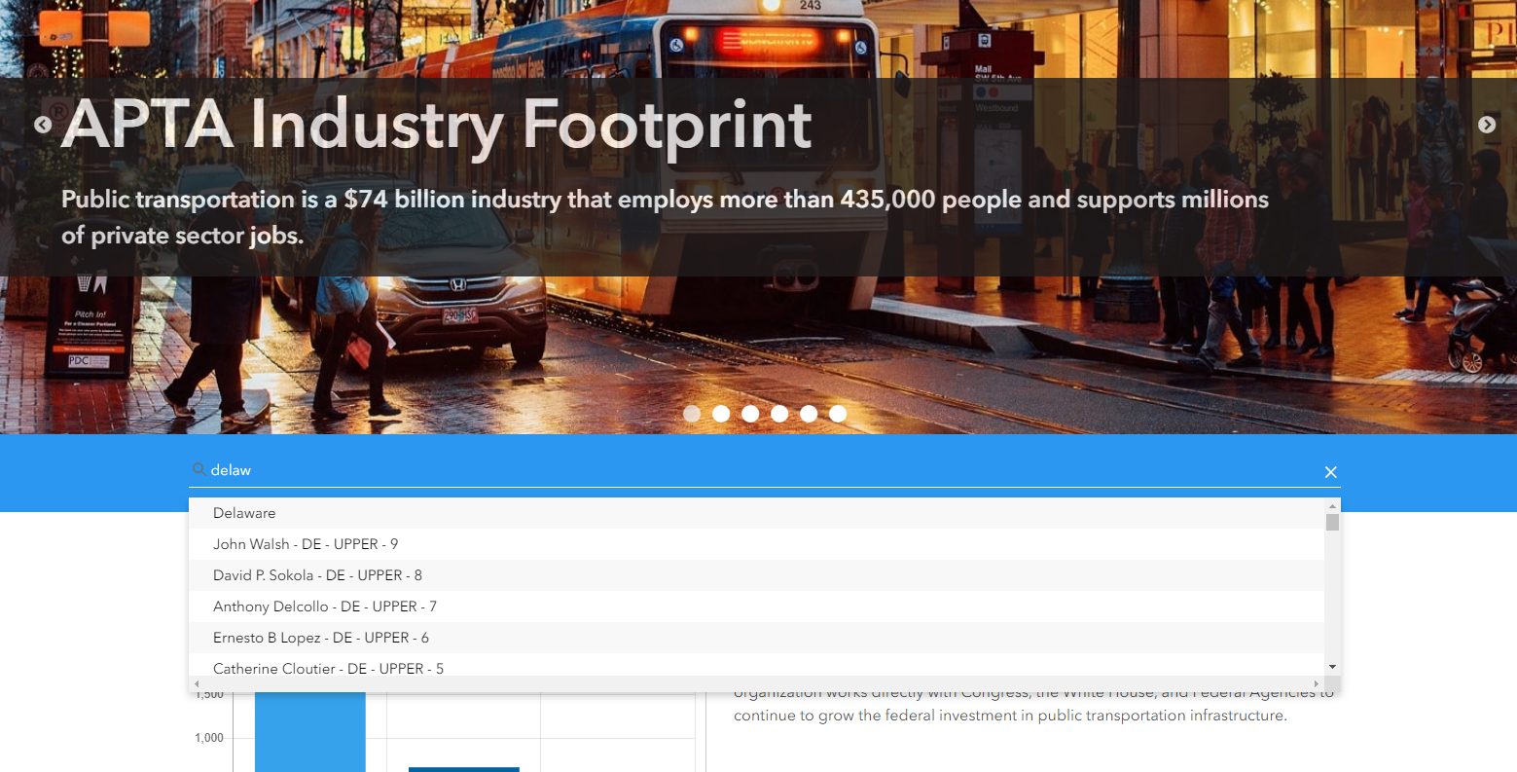Choose Catherine Cloutier - DE - UPPER - 5
The width and height of the screenshot is (1517, 772).
click(756, 666)
